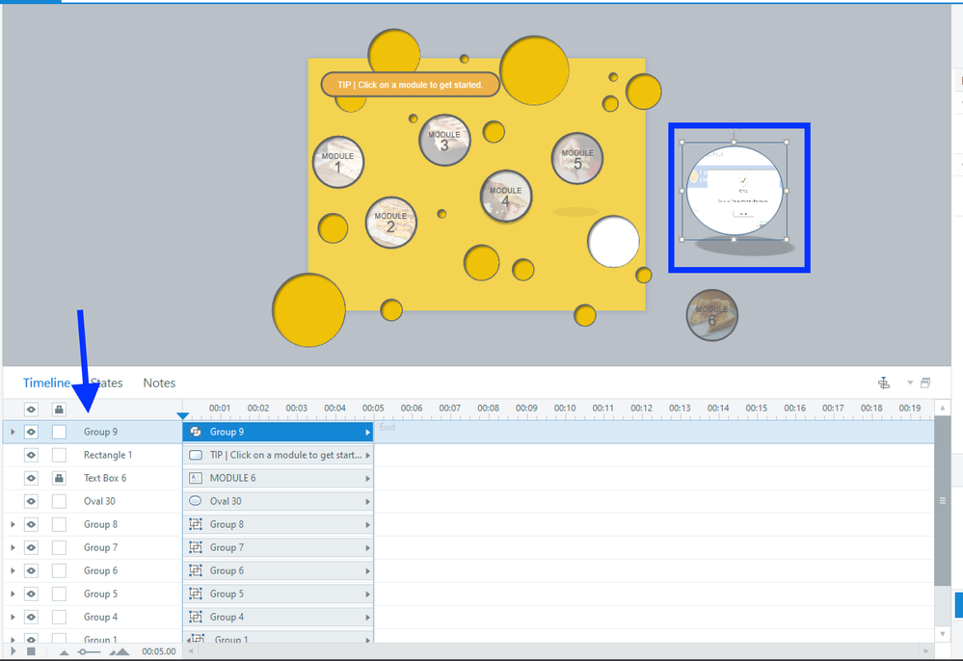Click the Group 7 bar's group icon

(x=196, y=547)
